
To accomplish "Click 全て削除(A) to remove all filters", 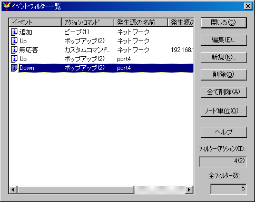I will pyautogui.click(x=224, y=92).
